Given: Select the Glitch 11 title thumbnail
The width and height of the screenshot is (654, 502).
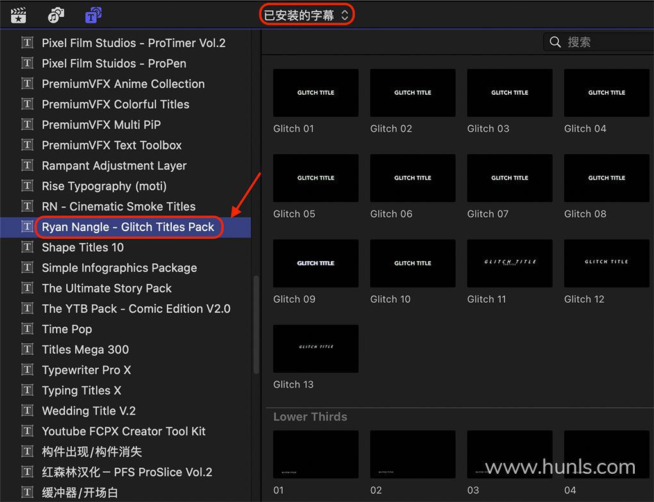Looking at the screenshot, I should tap(510, 263).
